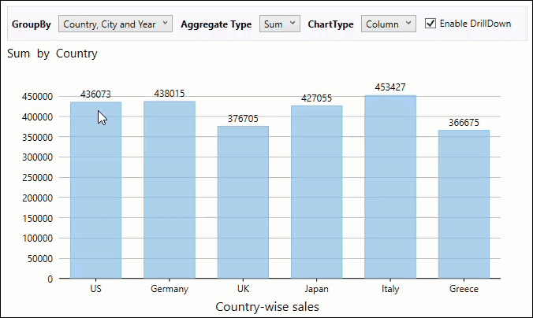Viewport: 533px width, 318px height.
Task: Click the 450000 y-axis tick label
Action: coord(36,97)
